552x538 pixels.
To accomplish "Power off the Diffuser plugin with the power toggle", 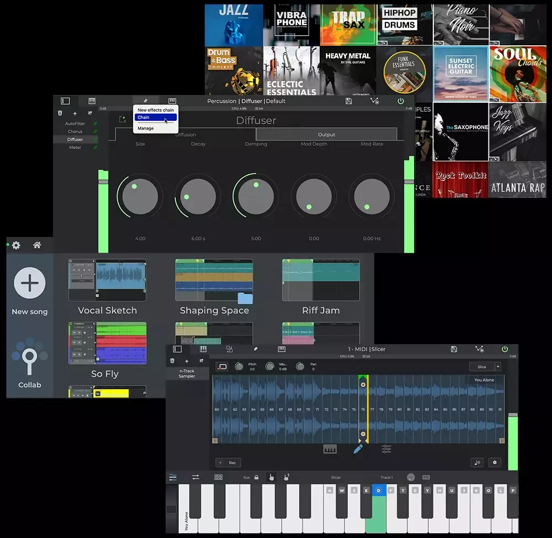I will tap(401, 101).
